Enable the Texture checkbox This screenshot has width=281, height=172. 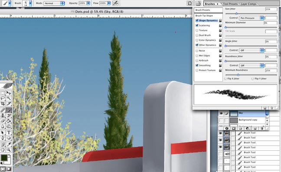197,30
